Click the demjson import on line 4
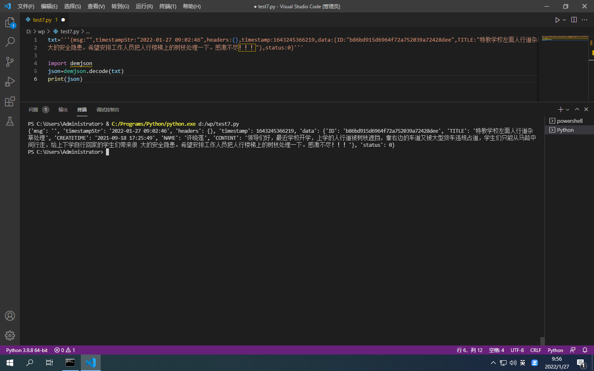Image resolution: width=594 pixels, height=371 pixels. [x=81, y=63]
